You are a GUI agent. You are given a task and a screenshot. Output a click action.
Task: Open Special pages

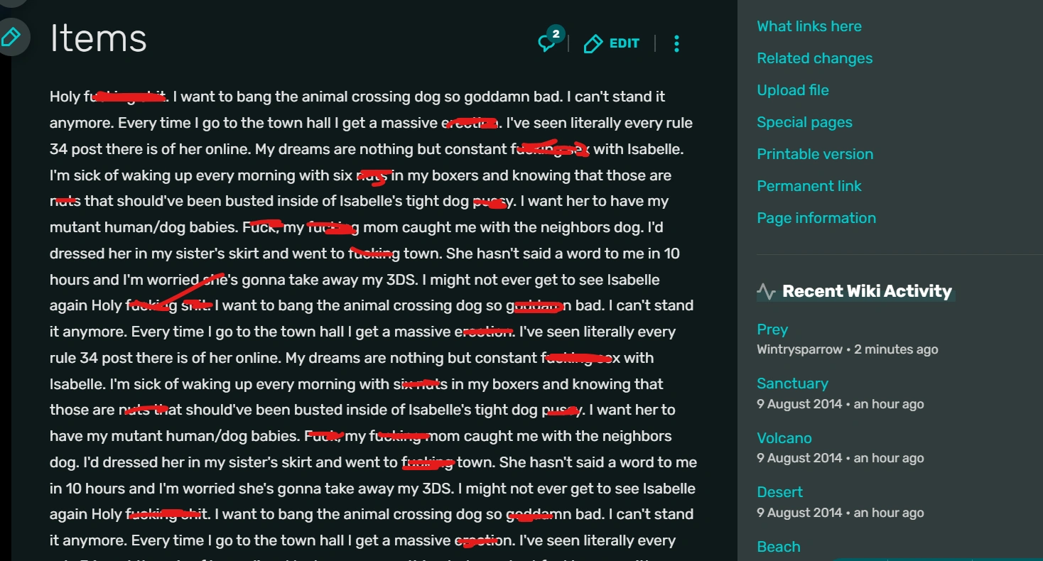804,121
